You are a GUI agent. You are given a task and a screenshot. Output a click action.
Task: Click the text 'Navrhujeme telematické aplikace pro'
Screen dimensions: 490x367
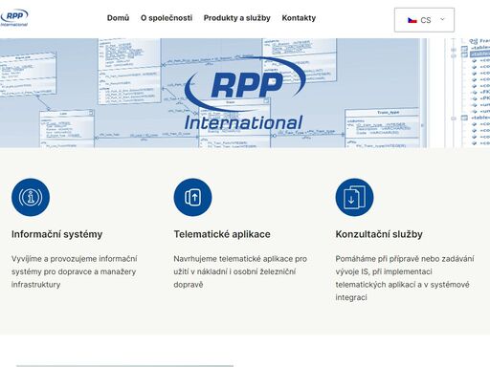tap(240, 259)
